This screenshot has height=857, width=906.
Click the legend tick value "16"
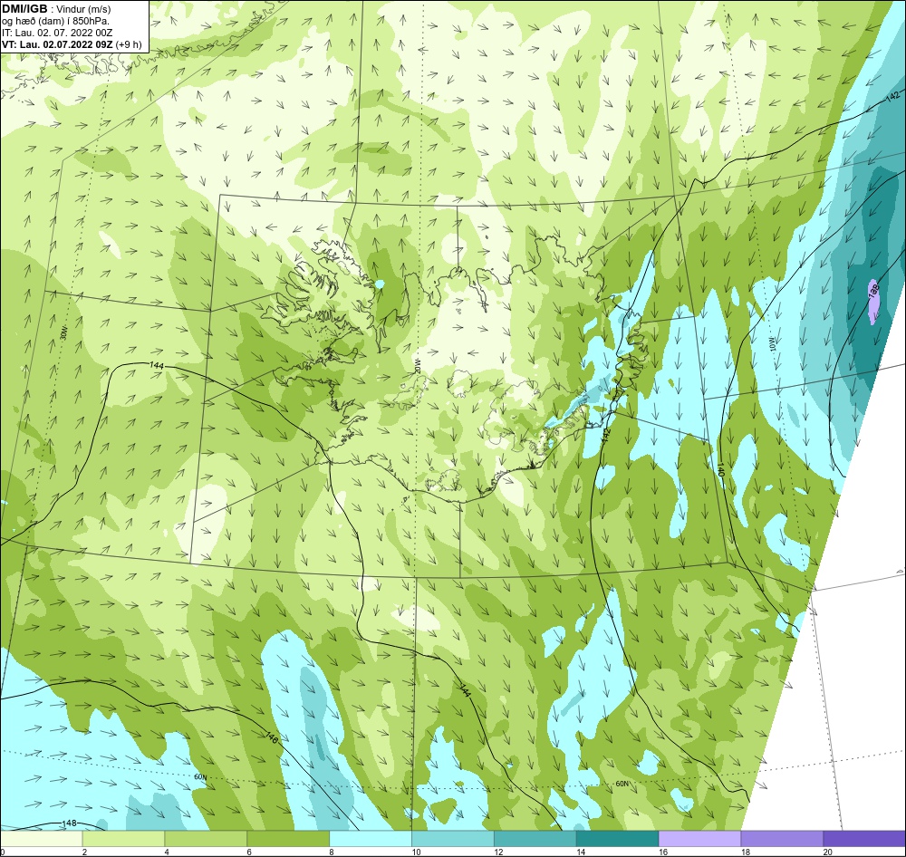pyautogui.click(x=663, y=852)
